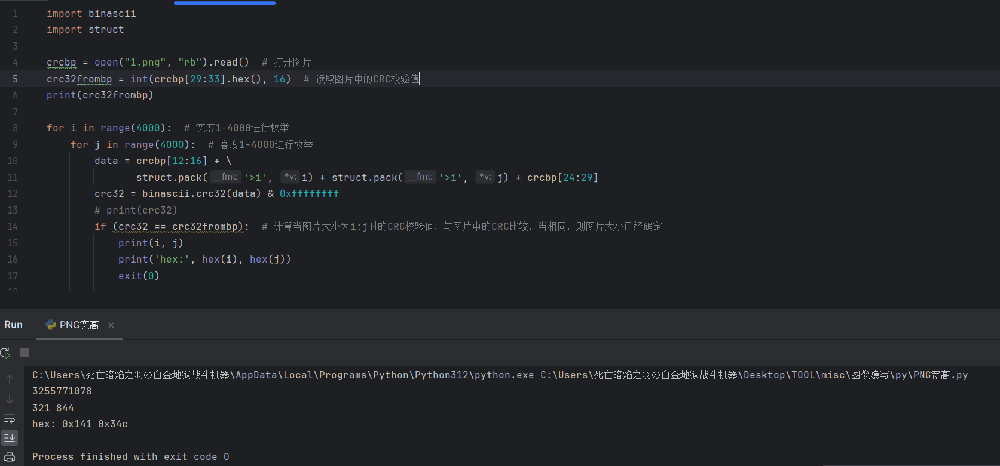1000x466 pixels.
Task: Click the 'hex:' string on line 16
Action: pos(172,259)
